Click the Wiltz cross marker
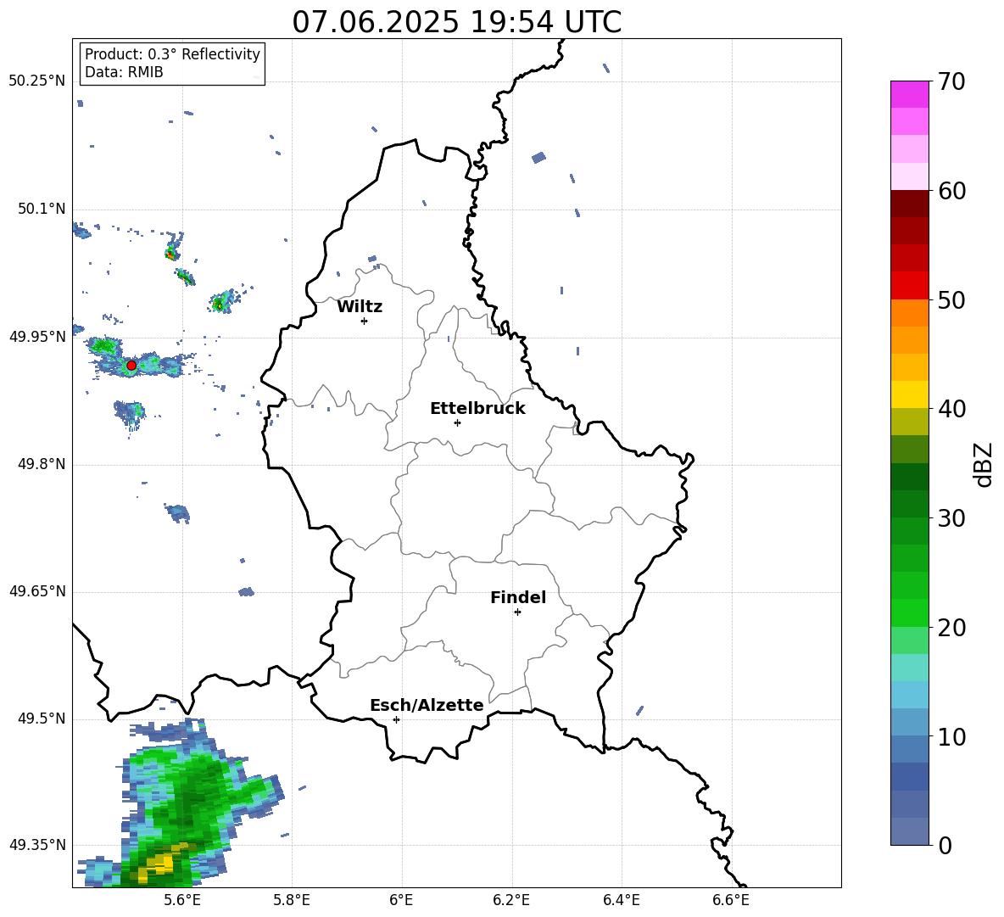The width and height of the screenshot is (1004, 917). pos(365,321)
